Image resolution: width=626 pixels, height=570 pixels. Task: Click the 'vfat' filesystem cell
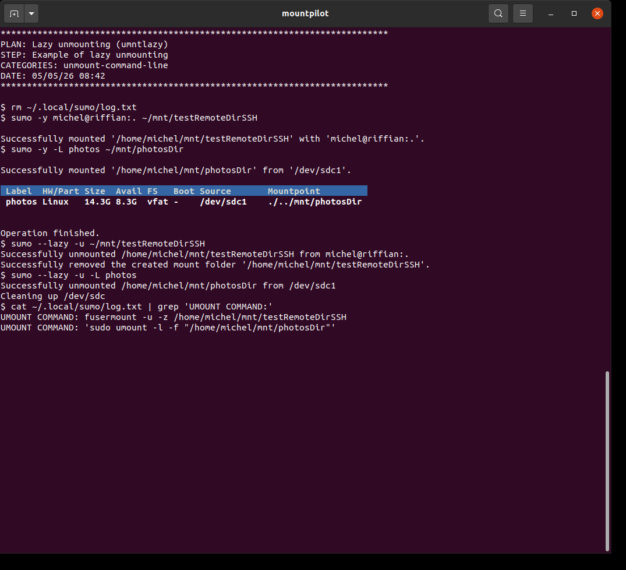[158, 202]
